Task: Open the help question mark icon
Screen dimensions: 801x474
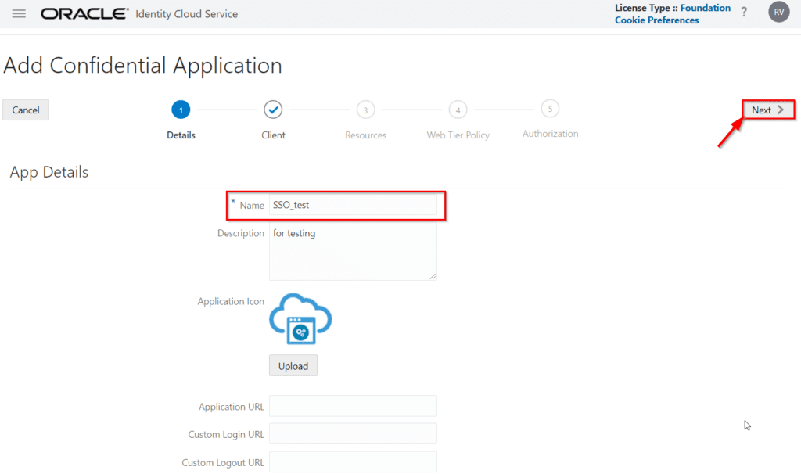Action: pos(744,13)
